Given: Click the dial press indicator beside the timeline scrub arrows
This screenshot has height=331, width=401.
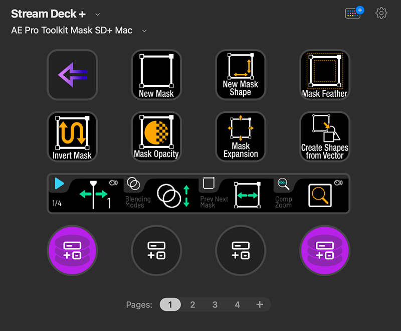Looking at the screenshot, I should (113, 183).
